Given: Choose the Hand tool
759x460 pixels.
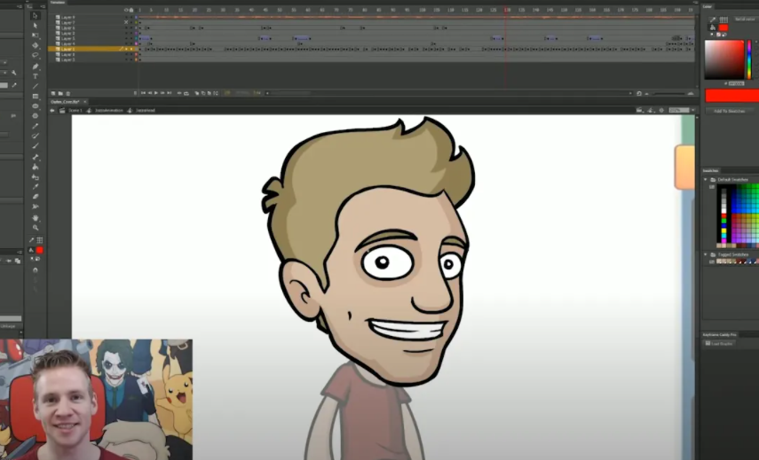Looking at the screenshot, I should pyautogui.click(x=36, y=218).
